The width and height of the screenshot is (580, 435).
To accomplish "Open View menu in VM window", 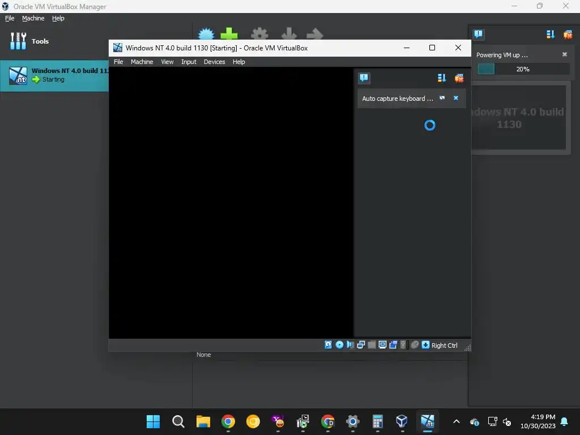I will (167, 62).
